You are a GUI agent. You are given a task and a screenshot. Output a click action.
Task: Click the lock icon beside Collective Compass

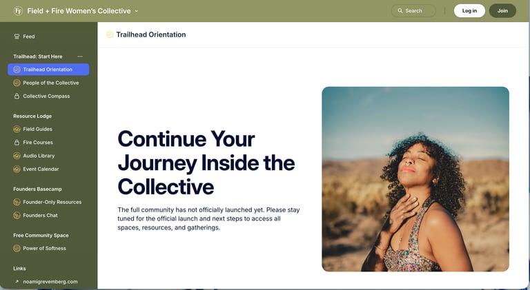pos(17,96)
